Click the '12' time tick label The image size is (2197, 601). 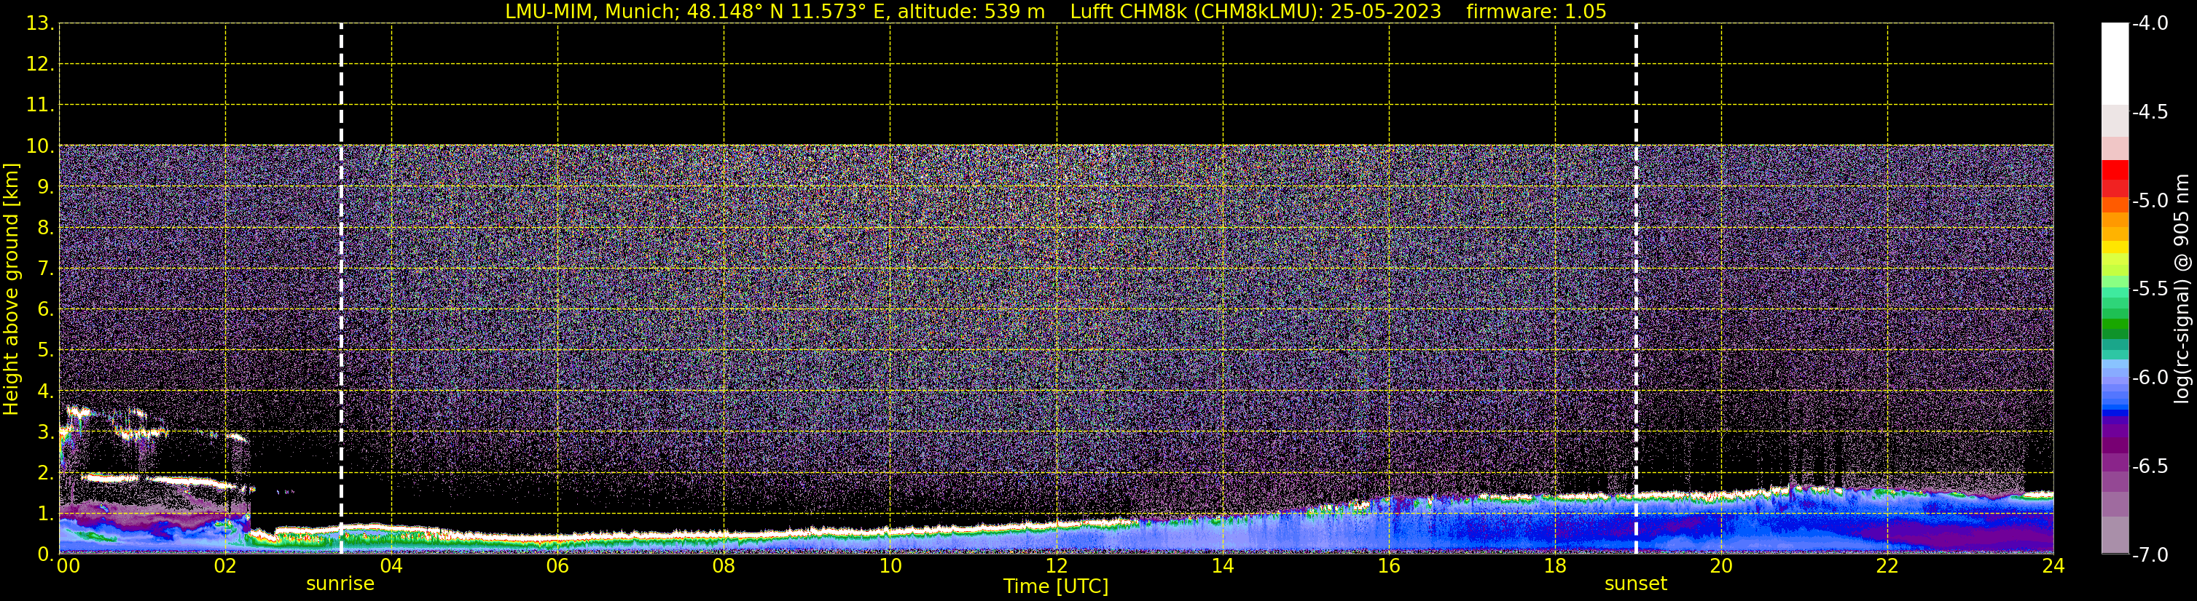click(1056, 566)
